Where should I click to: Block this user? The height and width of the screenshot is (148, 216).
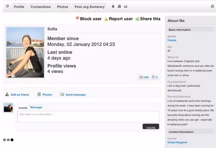(x=89, y=19)
